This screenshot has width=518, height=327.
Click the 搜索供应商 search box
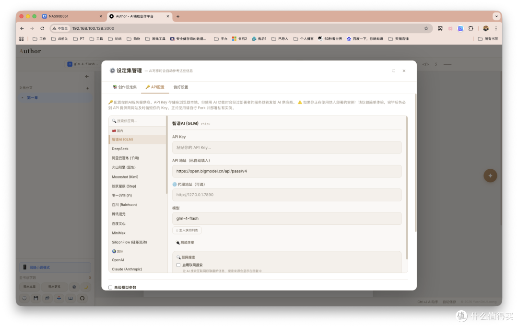(x=138, y=121)
